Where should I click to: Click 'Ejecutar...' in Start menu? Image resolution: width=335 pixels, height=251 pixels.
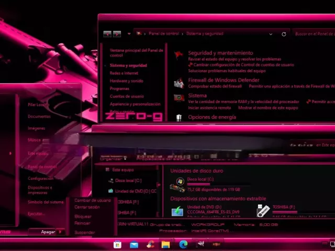36,214
